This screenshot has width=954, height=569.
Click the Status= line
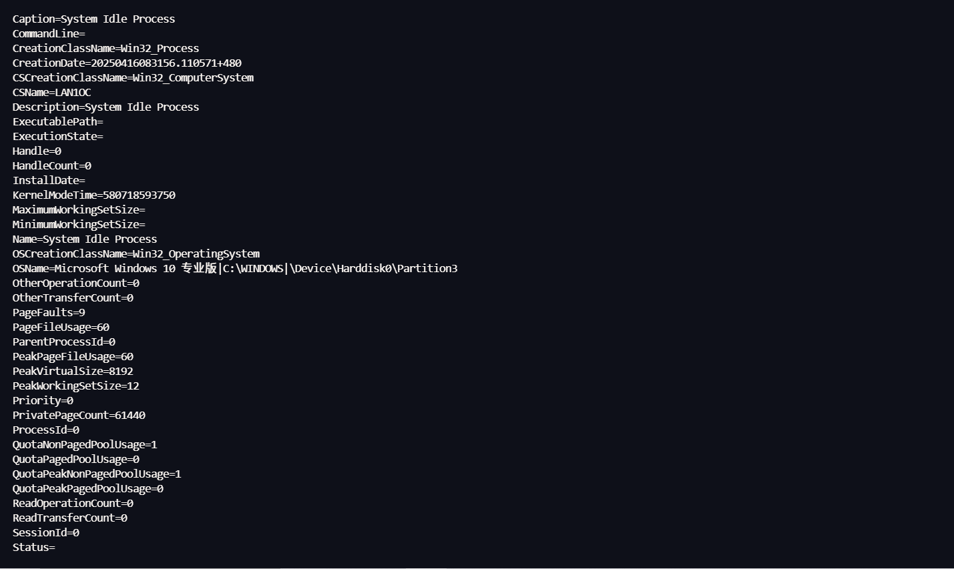[33, 547]
